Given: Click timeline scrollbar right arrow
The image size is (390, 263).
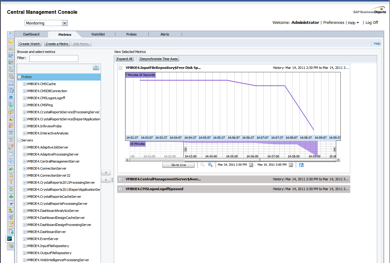Looking at the screenshot, I should pyautogui.click(x=338, y=160).
